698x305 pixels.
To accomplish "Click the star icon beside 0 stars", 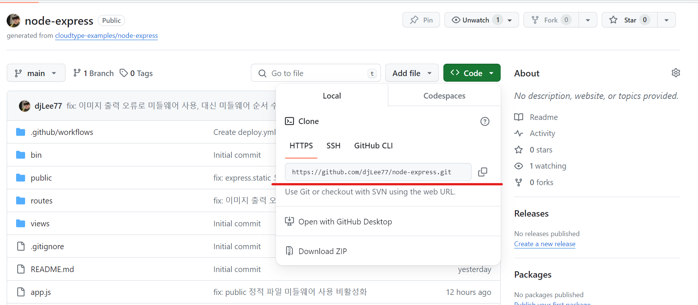I will 519,150.
